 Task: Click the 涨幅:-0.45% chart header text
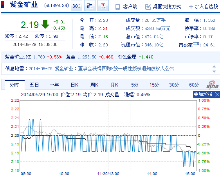point(137,95)
